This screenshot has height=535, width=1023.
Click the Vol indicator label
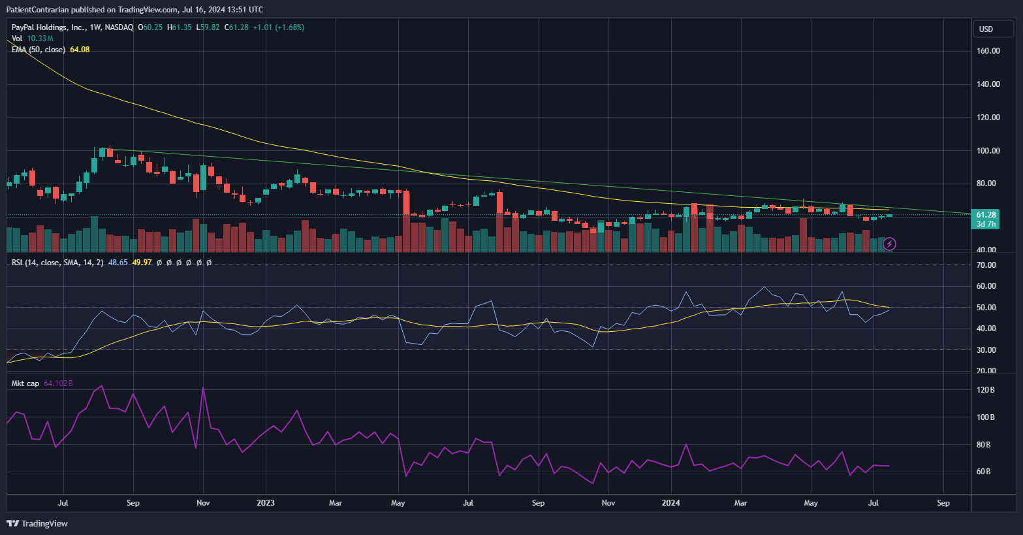pyautogui.click(x=17, y=39)
